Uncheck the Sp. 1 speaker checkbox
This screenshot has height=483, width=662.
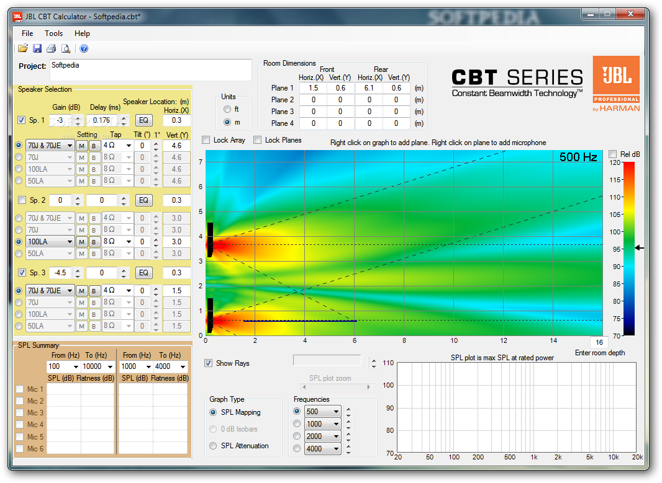click(x=22, y=120)
